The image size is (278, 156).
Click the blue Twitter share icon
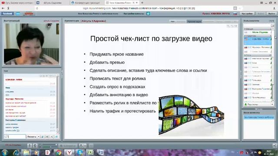tap(18, 13)
